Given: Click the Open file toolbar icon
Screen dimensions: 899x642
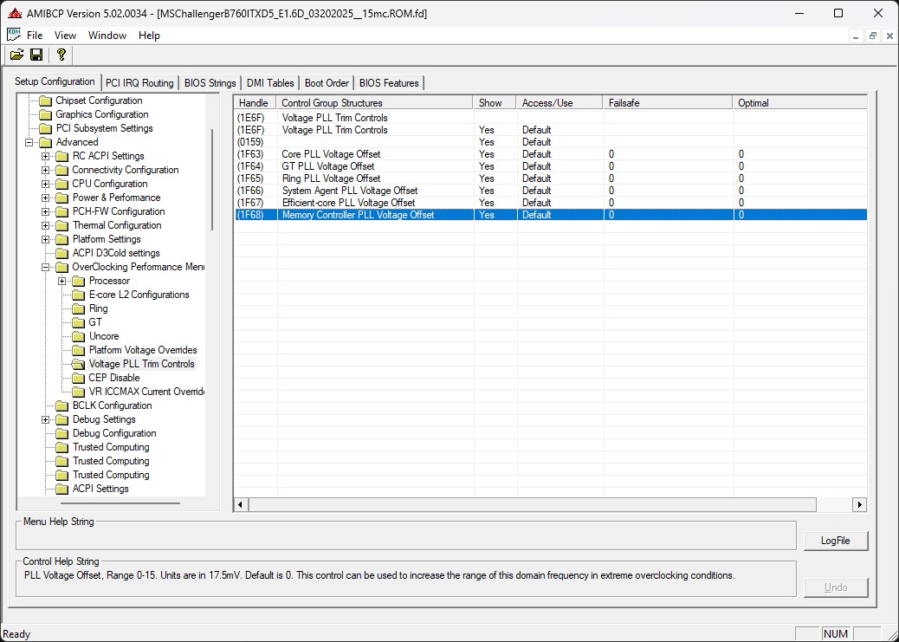Looking at the screenshot, I should click(16, 55).
